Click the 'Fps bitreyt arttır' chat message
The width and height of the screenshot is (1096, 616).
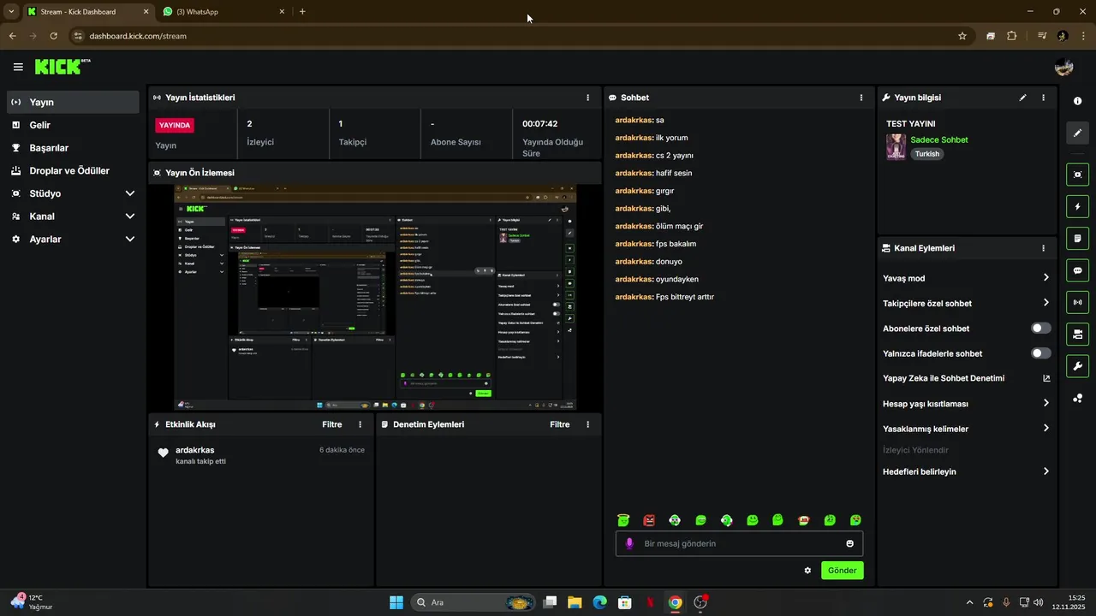664,297
